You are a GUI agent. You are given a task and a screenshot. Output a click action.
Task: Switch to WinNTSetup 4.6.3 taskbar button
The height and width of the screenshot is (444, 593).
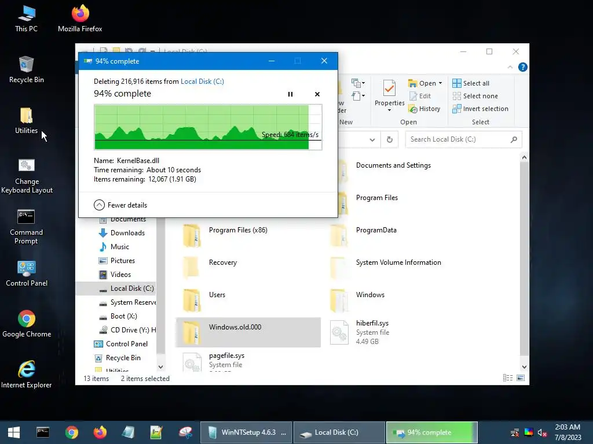(x=246, y=432)
